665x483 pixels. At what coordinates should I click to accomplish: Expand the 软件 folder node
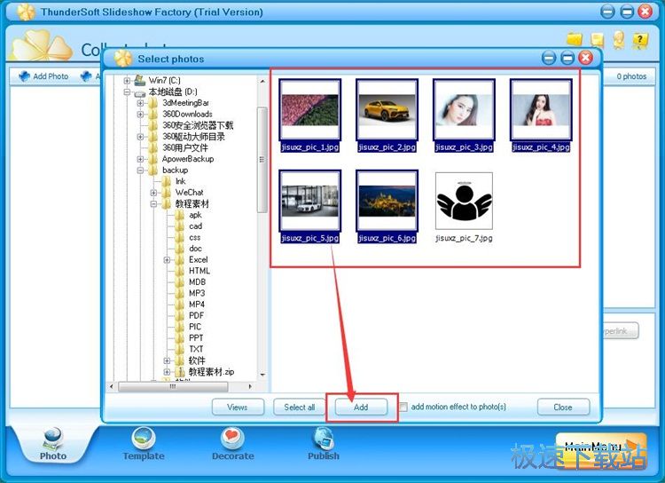[x=167, y=360]
